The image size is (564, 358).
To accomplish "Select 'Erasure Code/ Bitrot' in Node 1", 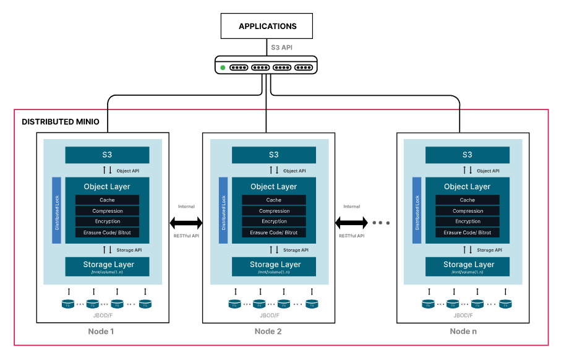I will (x=107, y=232).
